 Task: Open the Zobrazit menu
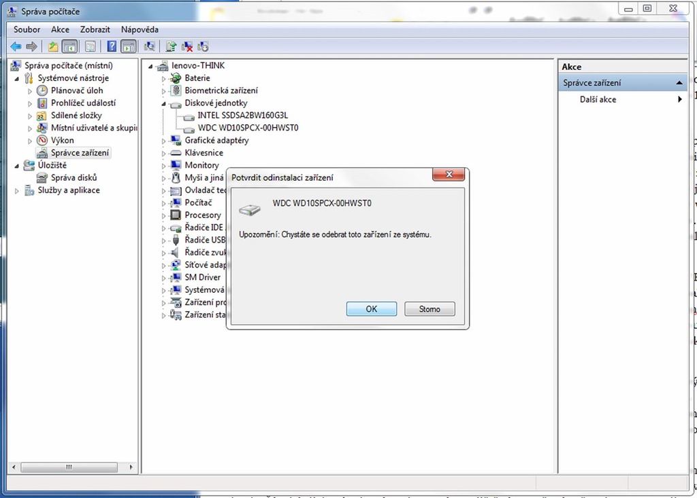click(95, 29)
